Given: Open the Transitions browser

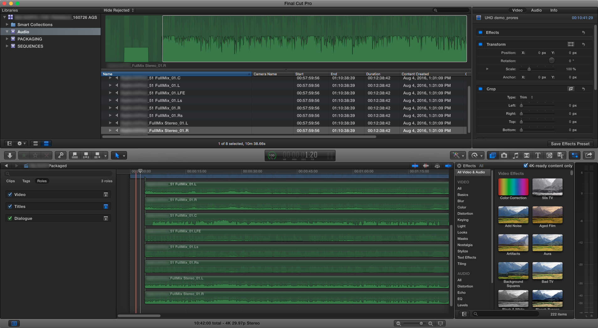Looking at the screenshot, I should (x=527, y=155).
